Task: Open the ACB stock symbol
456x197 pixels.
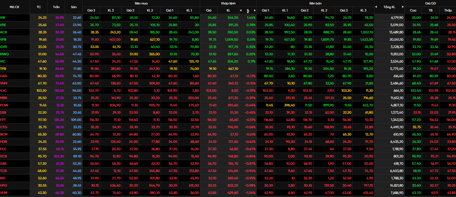Action: (3, 32)
